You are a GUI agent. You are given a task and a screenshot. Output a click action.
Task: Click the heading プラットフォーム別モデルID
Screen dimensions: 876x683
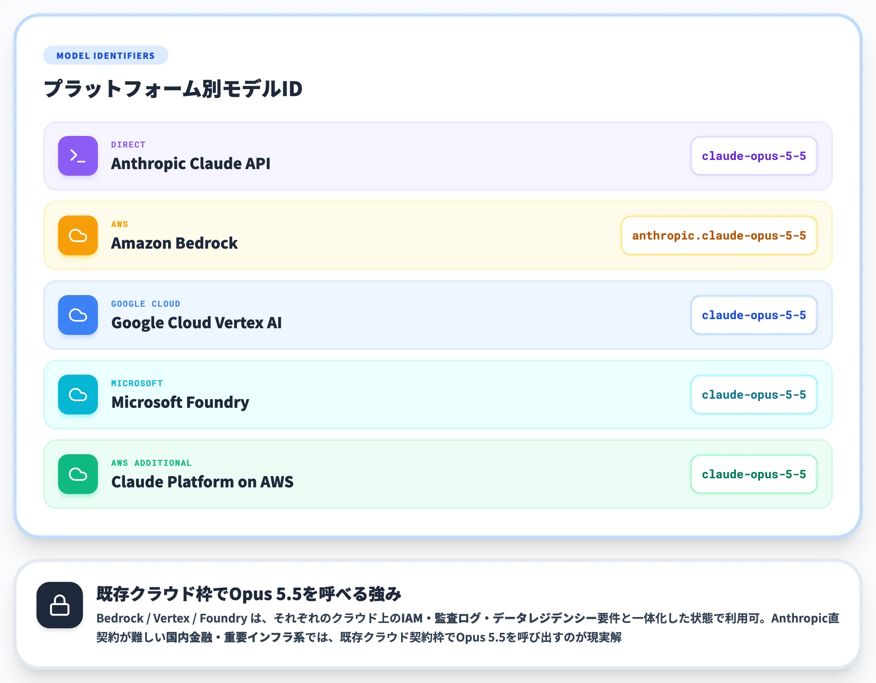(173, 89)
